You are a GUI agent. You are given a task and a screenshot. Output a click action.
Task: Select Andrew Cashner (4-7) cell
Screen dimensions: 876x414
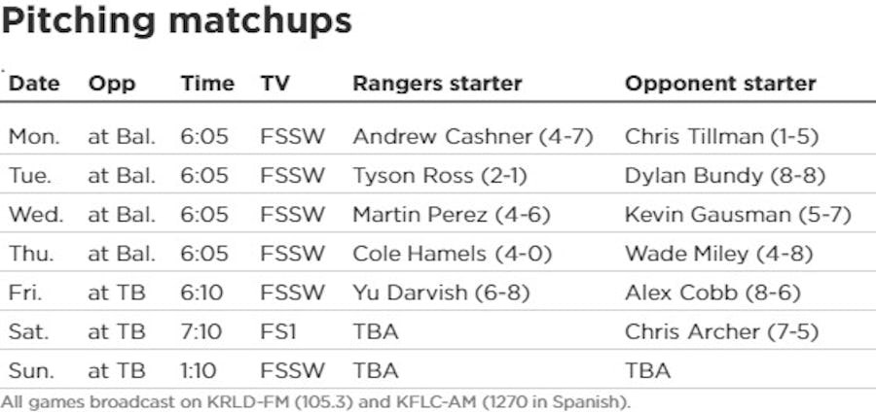[472, 137]
